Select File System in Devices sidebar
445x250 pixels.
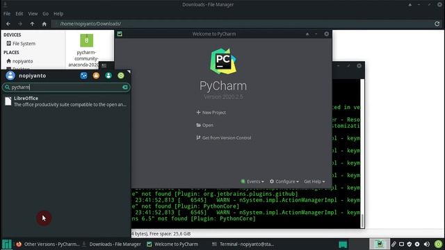click(21, 44)
